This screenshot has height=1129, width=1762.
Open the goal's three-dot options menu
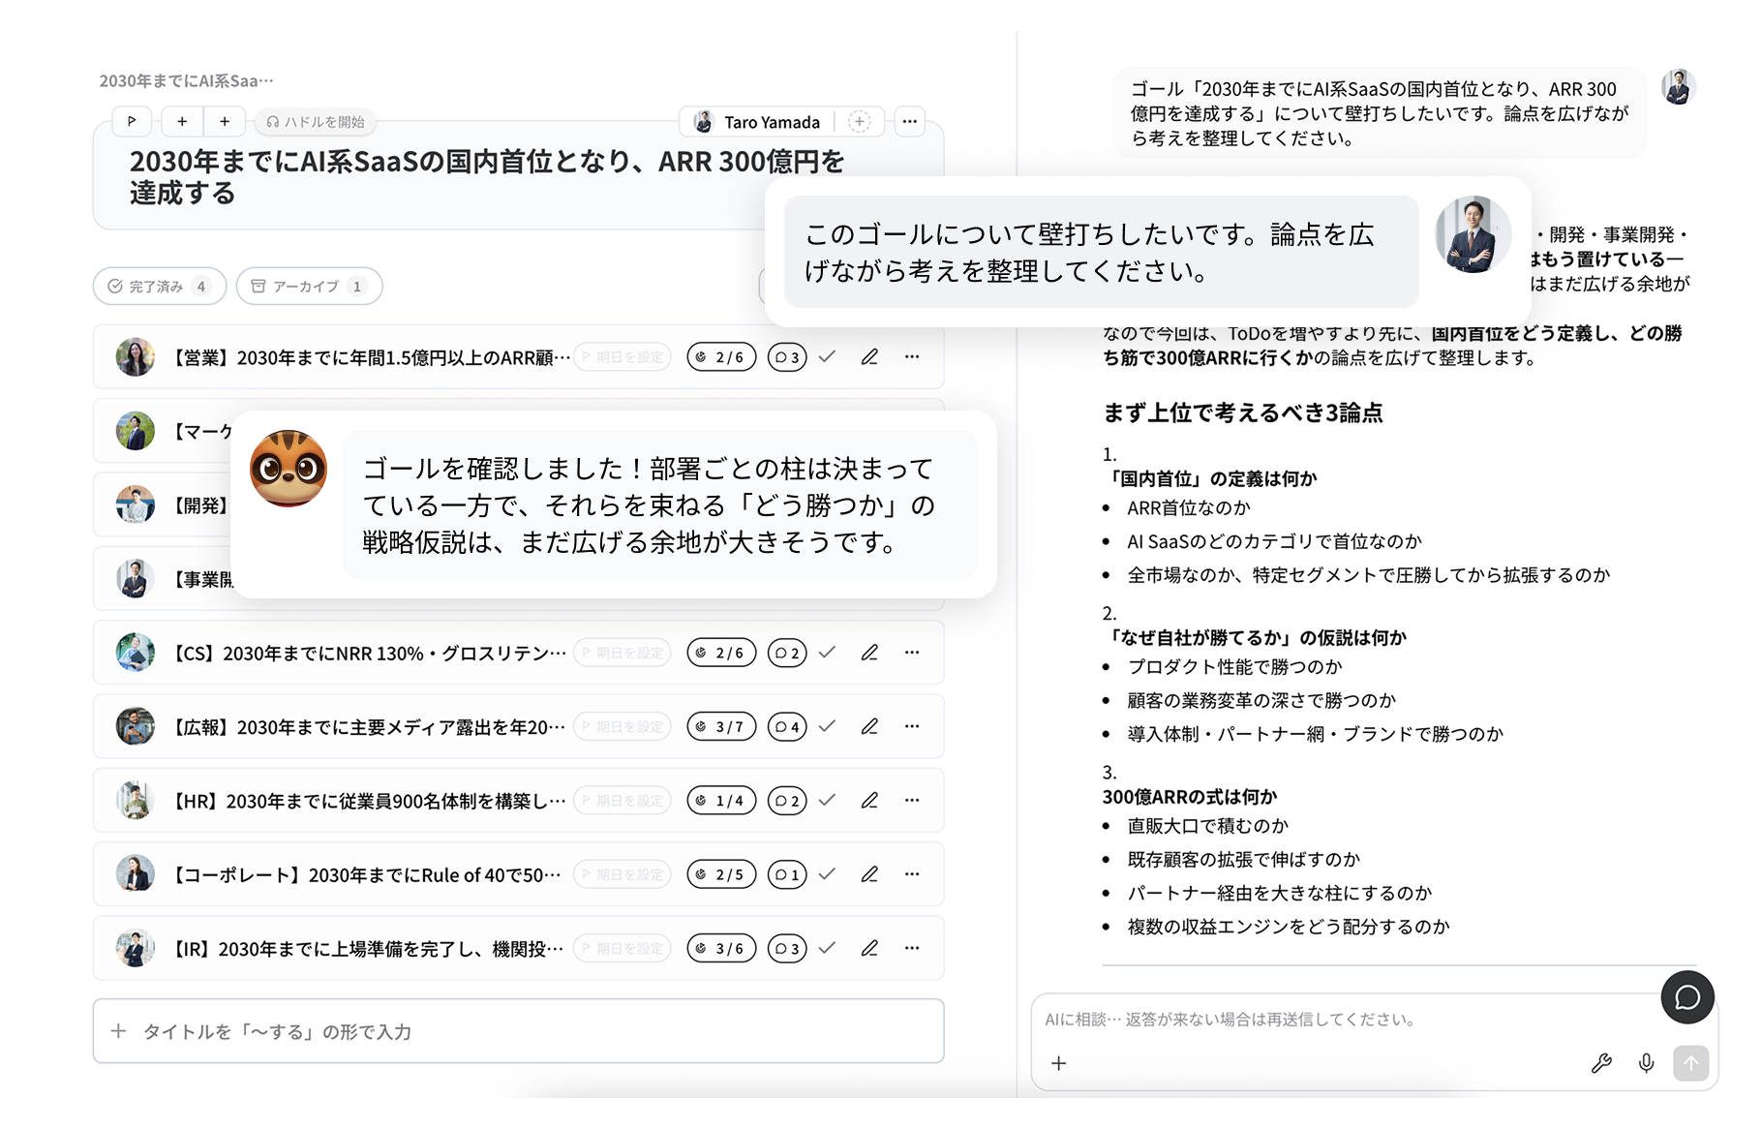pyautogui.click(x=909, y=121)
